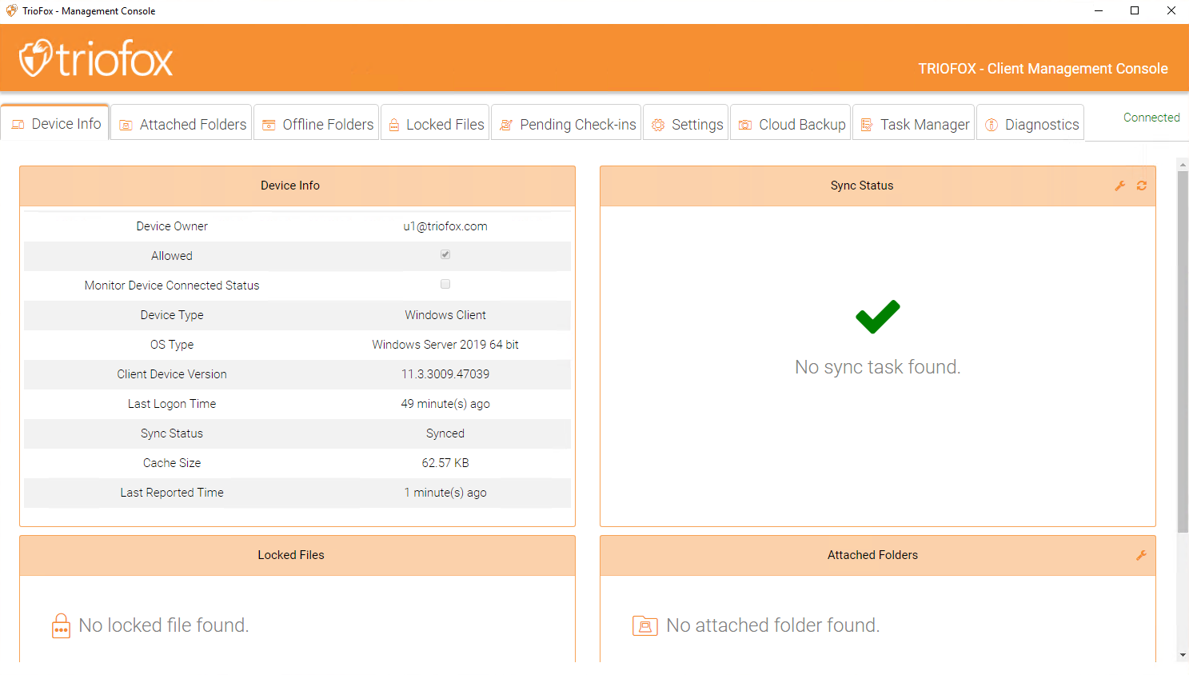This screenshot has height=675, width=1189.
Task: Click the Last Reported Time label
Action: pos(172,493)
